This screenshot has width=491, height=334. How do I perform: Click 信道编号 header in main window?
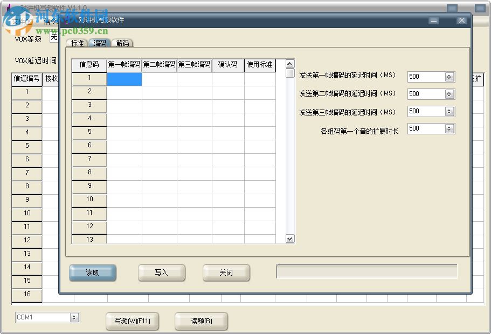coord(27,80)
